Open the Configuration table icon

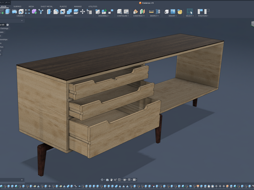[126, 11]
